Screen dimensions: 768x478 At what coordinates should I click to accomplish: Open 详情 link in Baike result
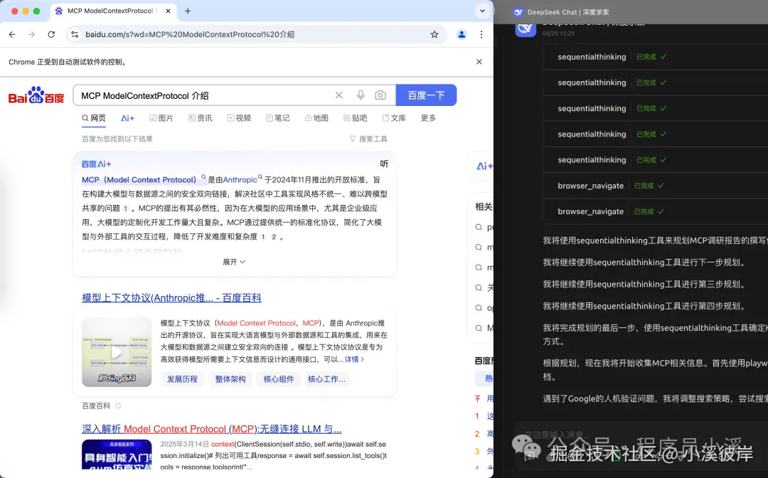[x=355, y=359]
